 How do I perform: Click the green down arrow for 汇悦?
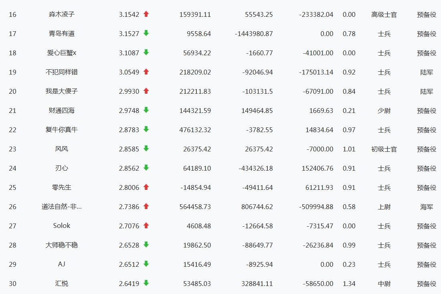point(146,283)
